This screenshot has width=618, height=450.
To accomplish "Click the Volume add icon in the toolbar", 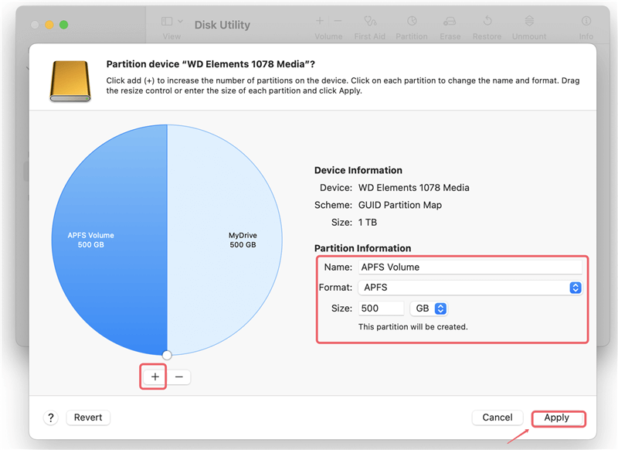I will tap(320, 20).
